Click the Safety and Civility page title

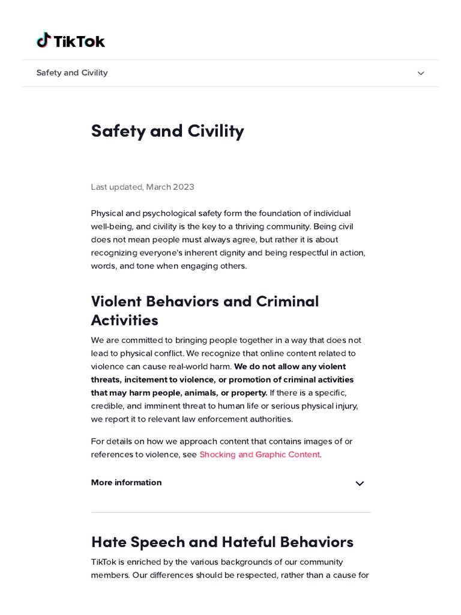coord(167,131)
